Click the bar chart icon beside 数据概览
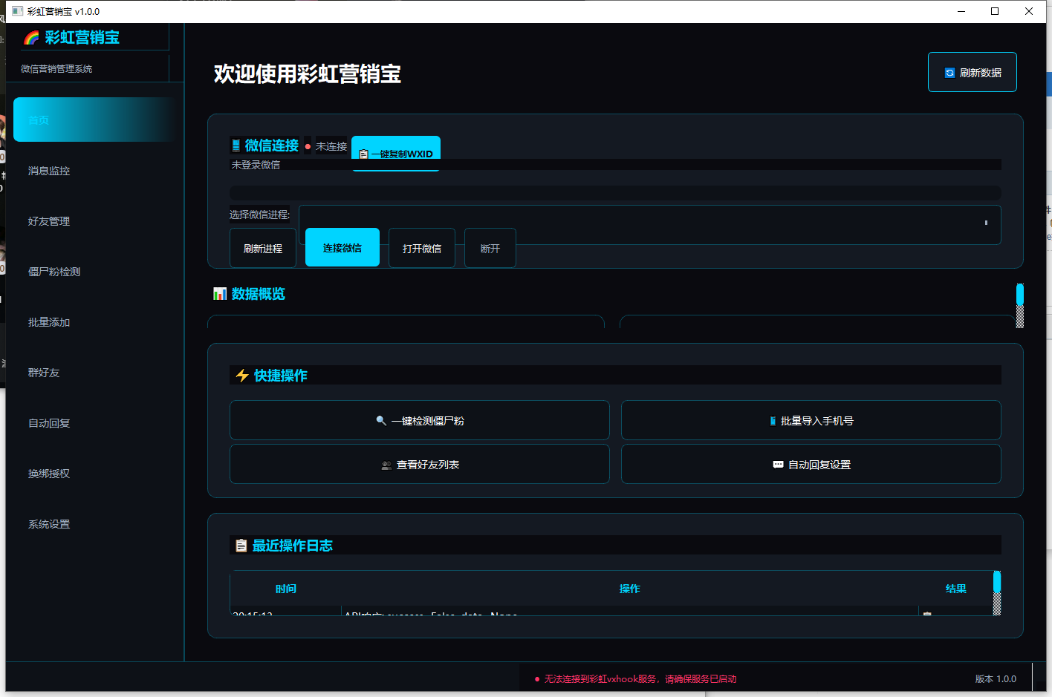Viewport: 1052px width, 697px height. 220,294
